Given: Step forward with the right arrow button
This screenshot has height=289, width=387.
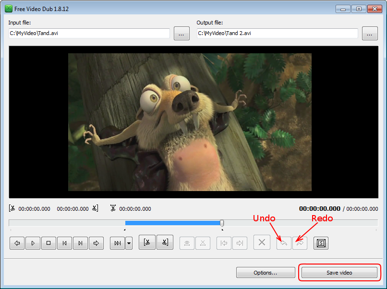Looking at the screenshot, I should 96,243.
